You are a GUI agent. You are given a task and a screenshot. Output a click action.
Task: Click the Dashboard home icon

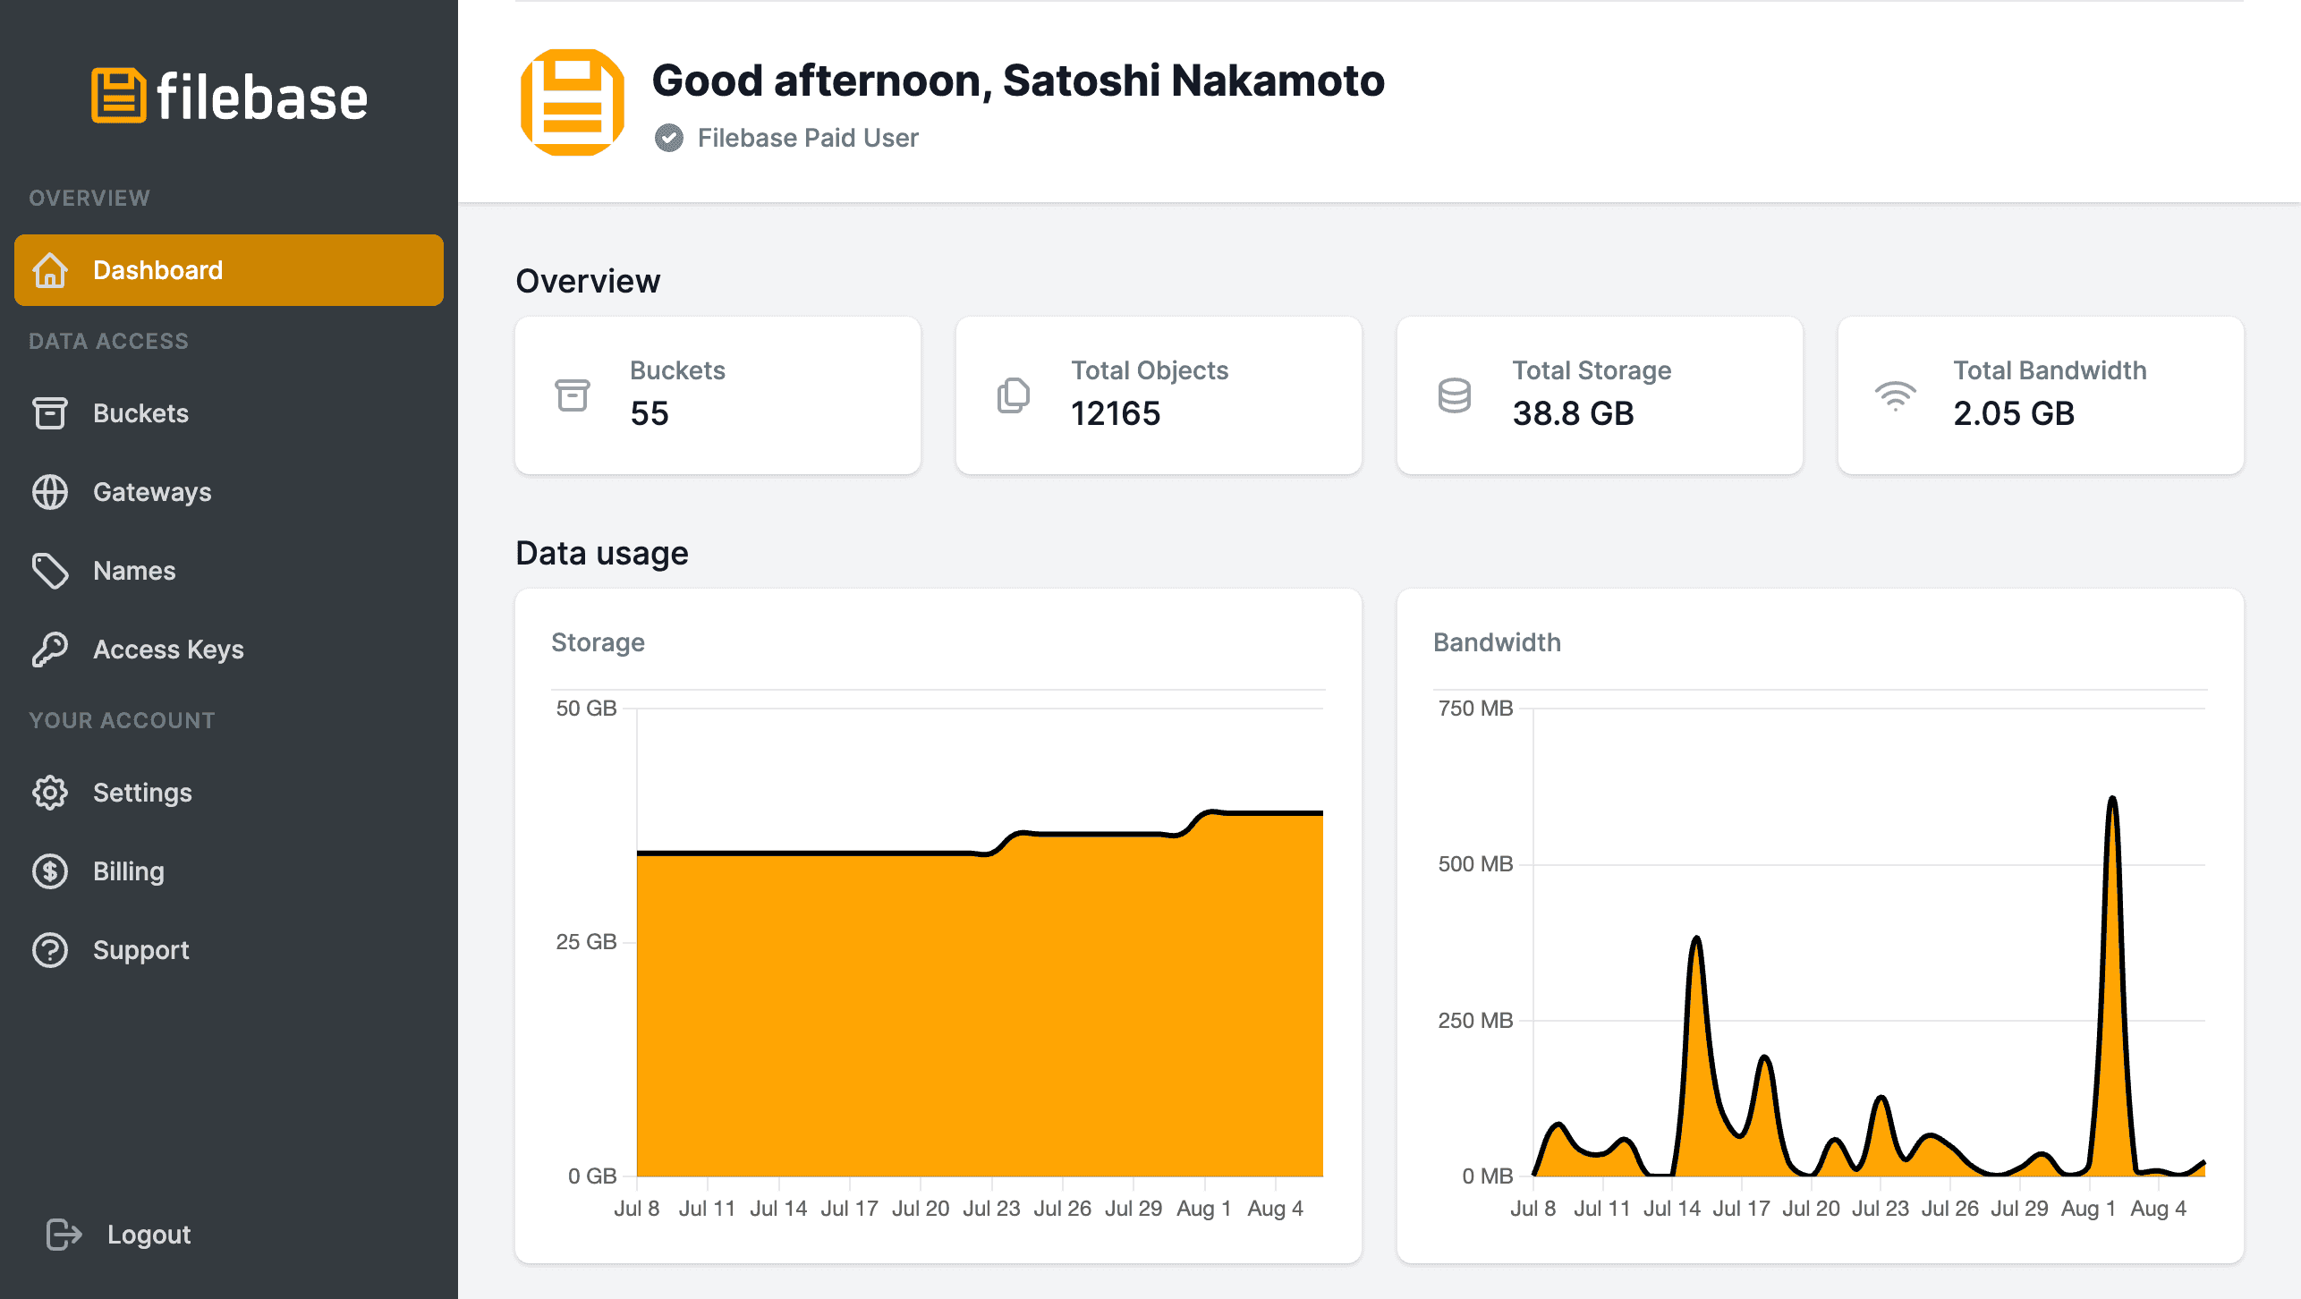[54, 268]
